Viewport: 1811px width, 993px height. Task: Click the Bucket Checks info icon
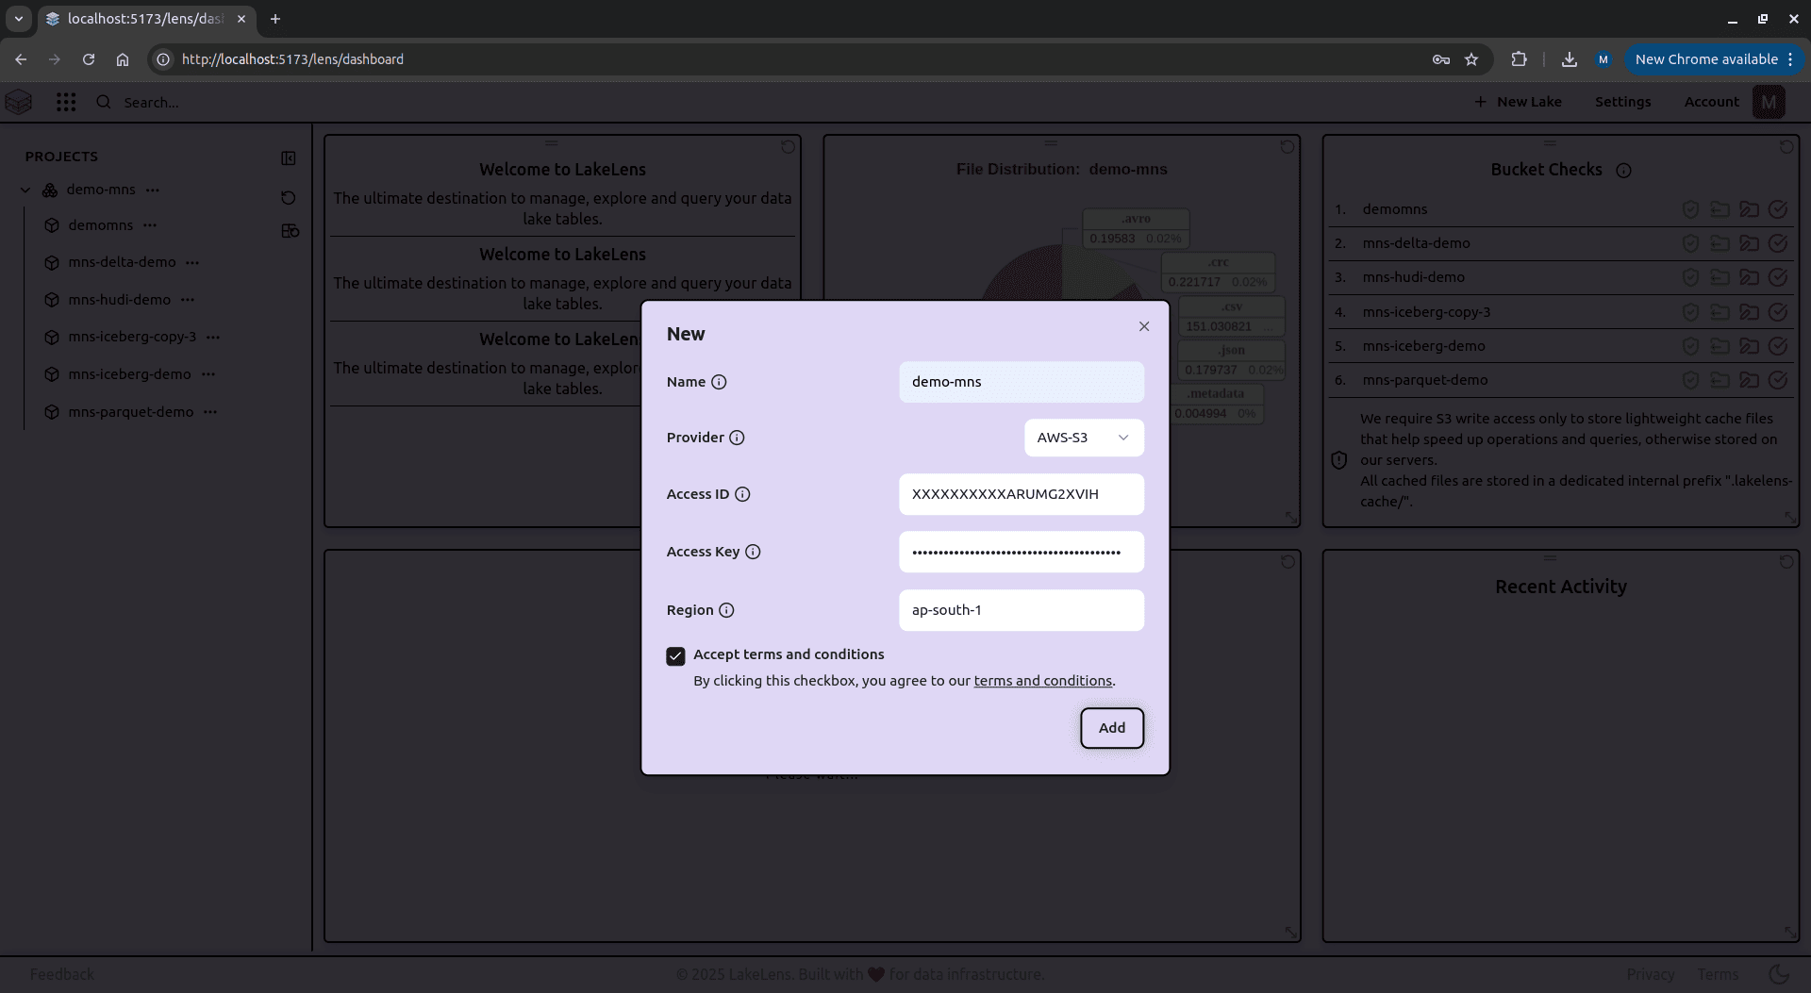1623,171
